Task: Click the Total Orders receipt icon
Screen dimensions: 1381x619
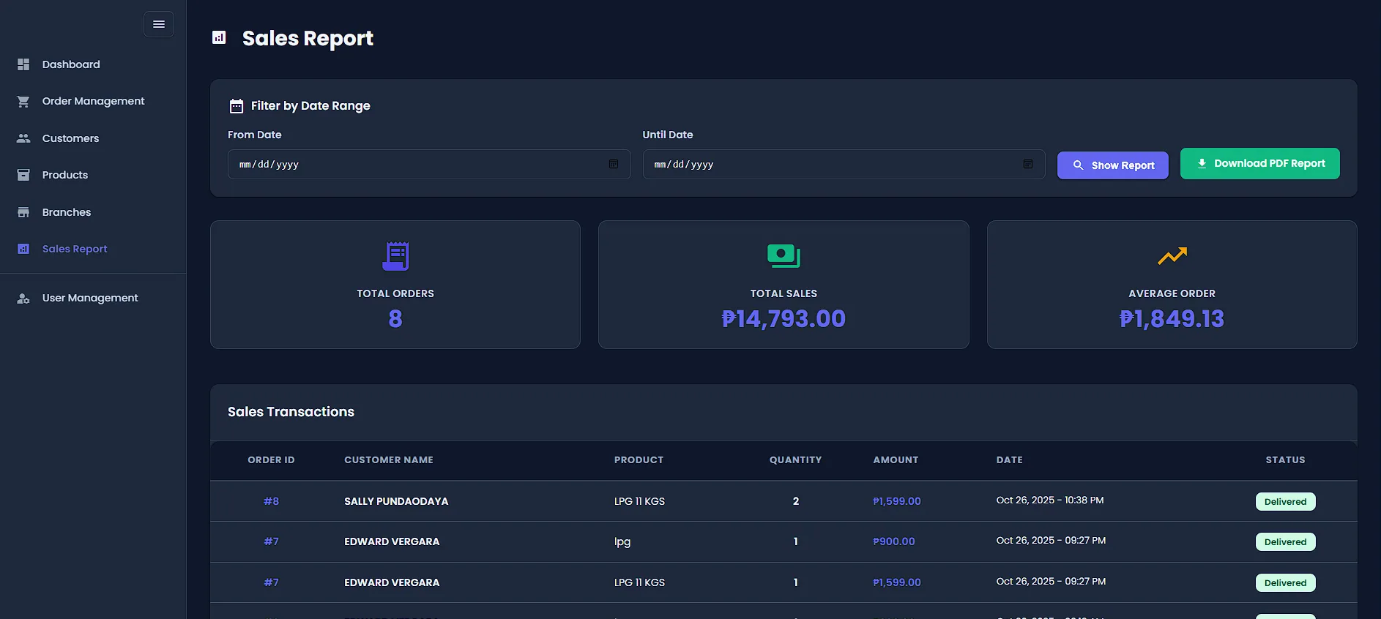Action: coord(395,256)
